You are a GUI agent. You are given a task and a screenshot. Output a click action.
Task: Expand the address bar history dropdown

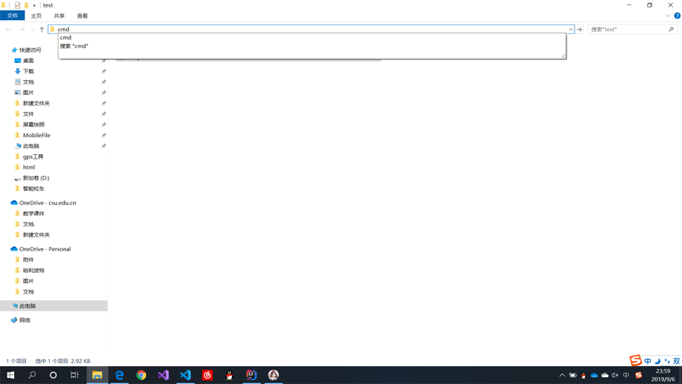[x=571, y=30]
